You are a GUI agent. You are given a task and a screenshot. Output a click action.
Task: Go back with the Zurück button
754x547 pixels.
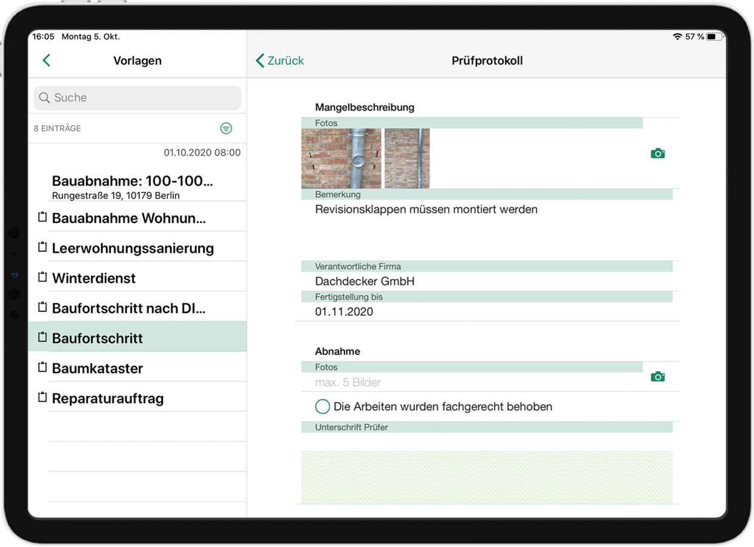[x=280, y=61]
